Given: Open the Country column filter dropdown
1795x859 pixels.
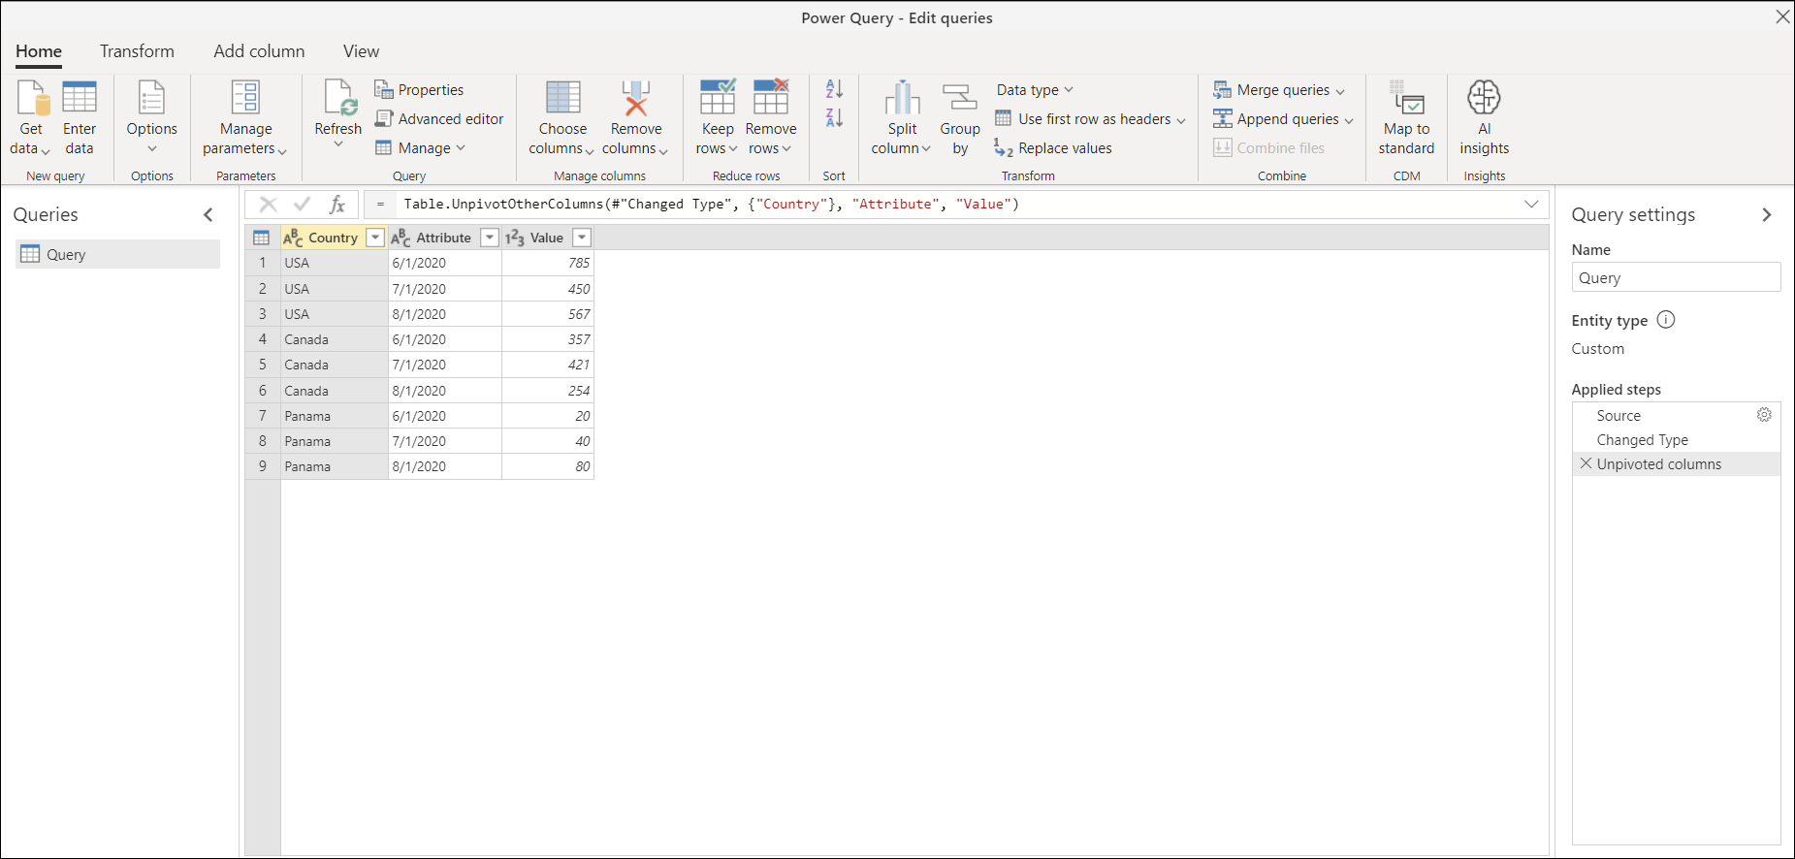Looking at the screenshot, I should point(375,238).
